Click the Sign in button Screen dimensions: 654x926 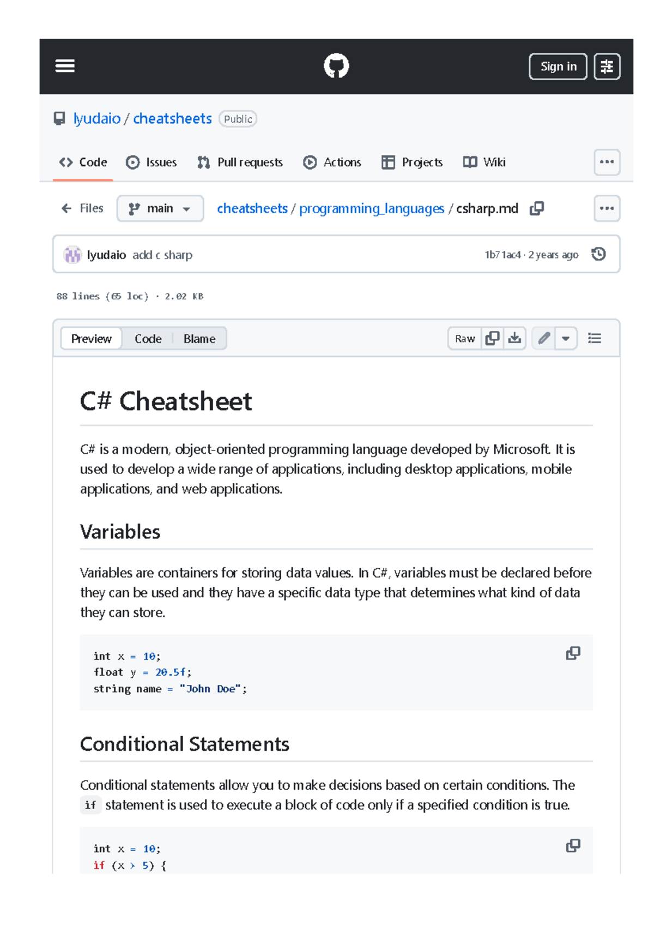pyautogui.click(x=558, y=66)
